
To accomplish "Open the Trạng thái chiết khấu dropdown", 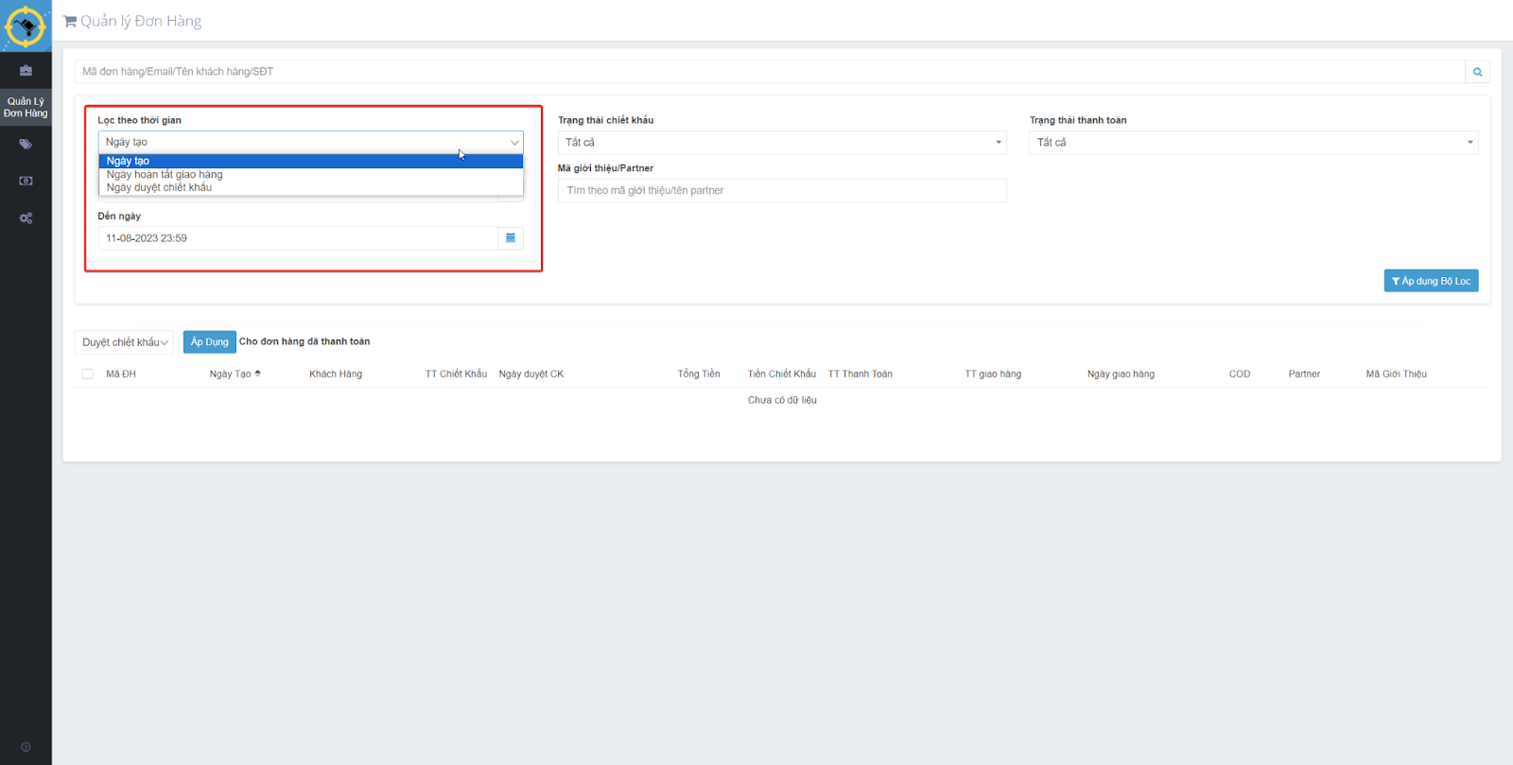I will pos(781,143).
